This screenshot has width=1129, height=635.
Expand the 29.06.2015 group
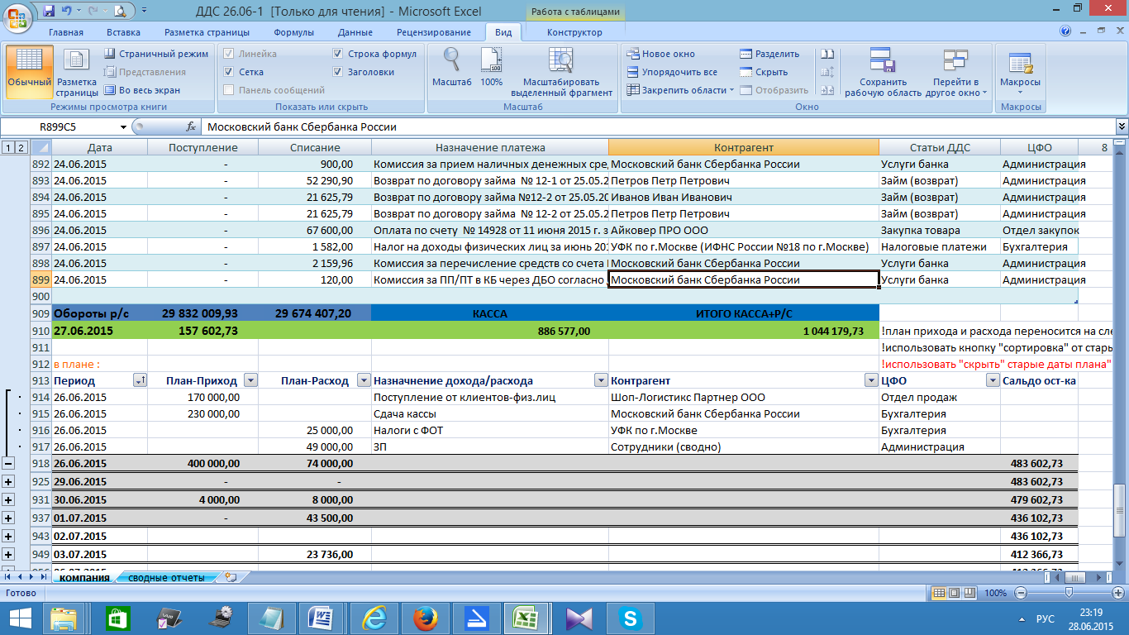click(x=8, y=481)
